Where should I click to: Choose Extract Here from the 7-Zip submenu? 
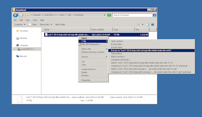(x=117, y=47)
